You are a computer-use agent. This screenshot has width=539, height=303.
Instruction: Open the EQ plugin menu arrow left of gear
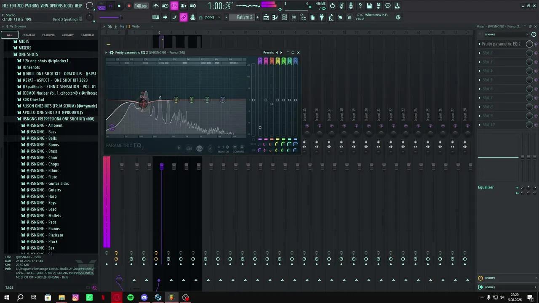pyautogui.click(x=107, y=53)
